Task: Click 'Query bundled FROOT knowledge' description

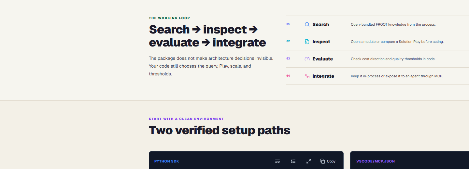Action: pyautogui.click(x=393, y=24)
